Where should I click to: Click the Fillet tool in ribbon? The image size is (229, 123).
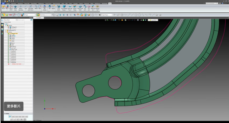(x=40, y=6)
